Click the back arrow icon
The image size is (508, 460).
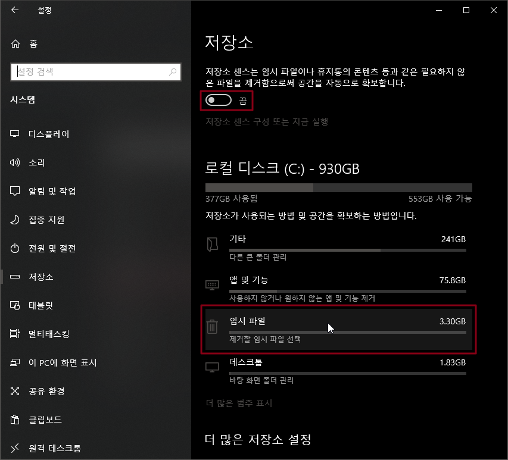(x=15, y=10)
